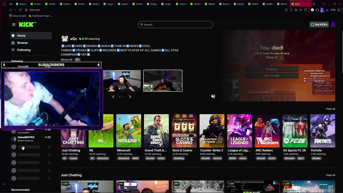Click the Search input field
This screenshot has height=193, width=343.
pos(176,25)
